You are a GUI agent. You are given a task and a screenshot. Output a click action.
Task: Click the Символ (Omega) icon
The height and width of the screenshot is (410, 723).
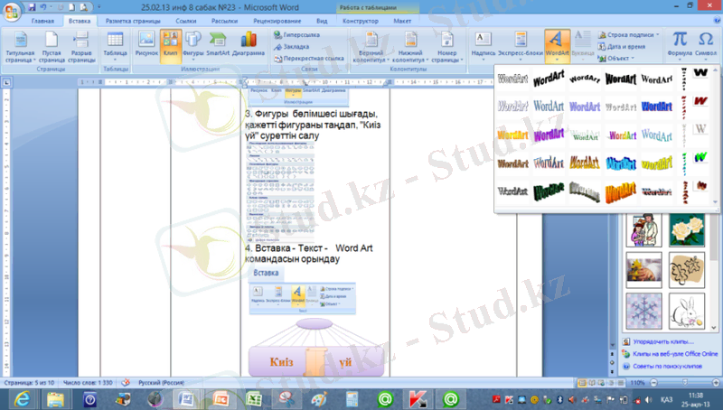point(705,43)
